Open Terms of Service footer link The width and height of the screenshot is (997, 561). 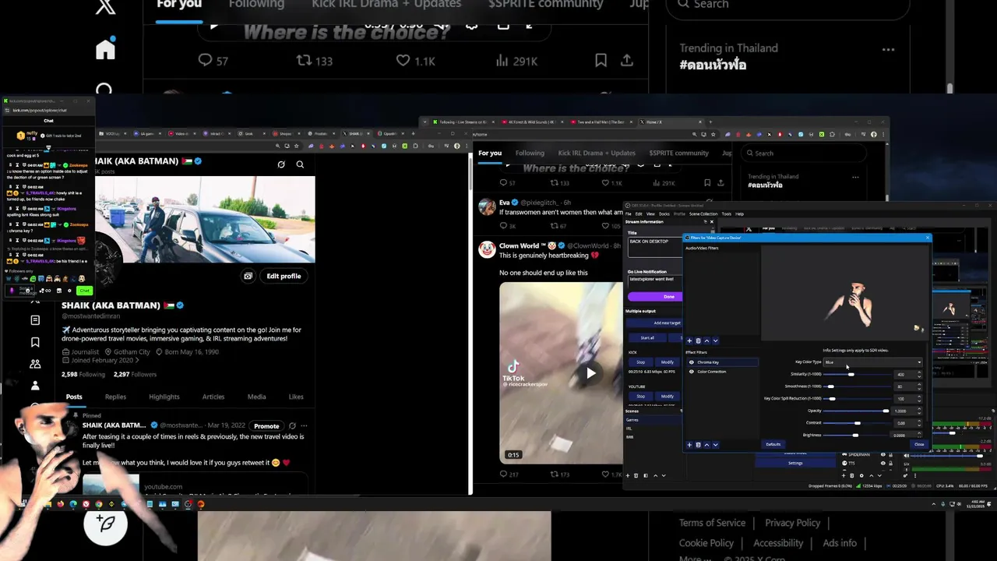(x=712, y=523)
